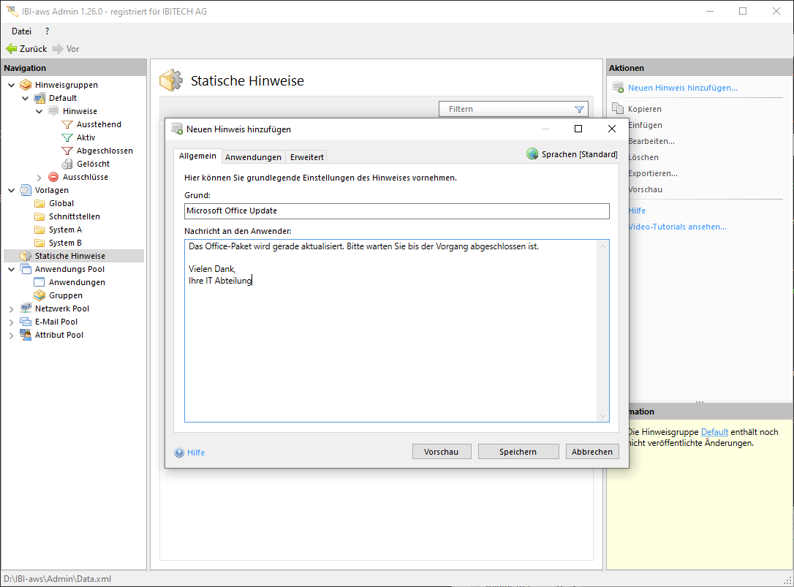Image resolution: width=794 pixels, height=587 pixels.
Task: Collapse the Hinweisgruppen tree node
Action: [11, 85]
